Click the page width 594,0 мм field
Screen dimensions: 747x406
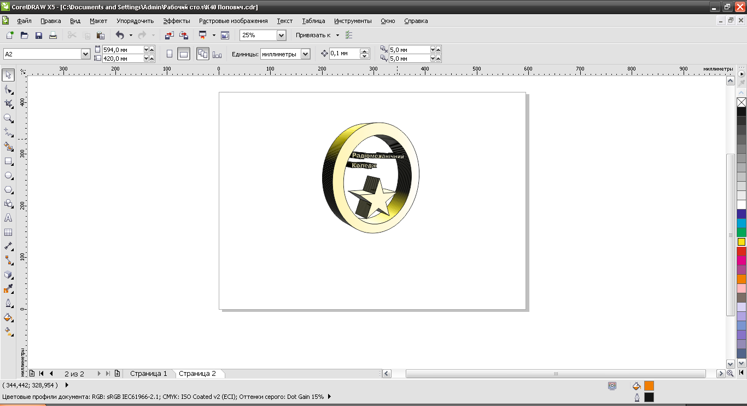click(x=122, y=49)
